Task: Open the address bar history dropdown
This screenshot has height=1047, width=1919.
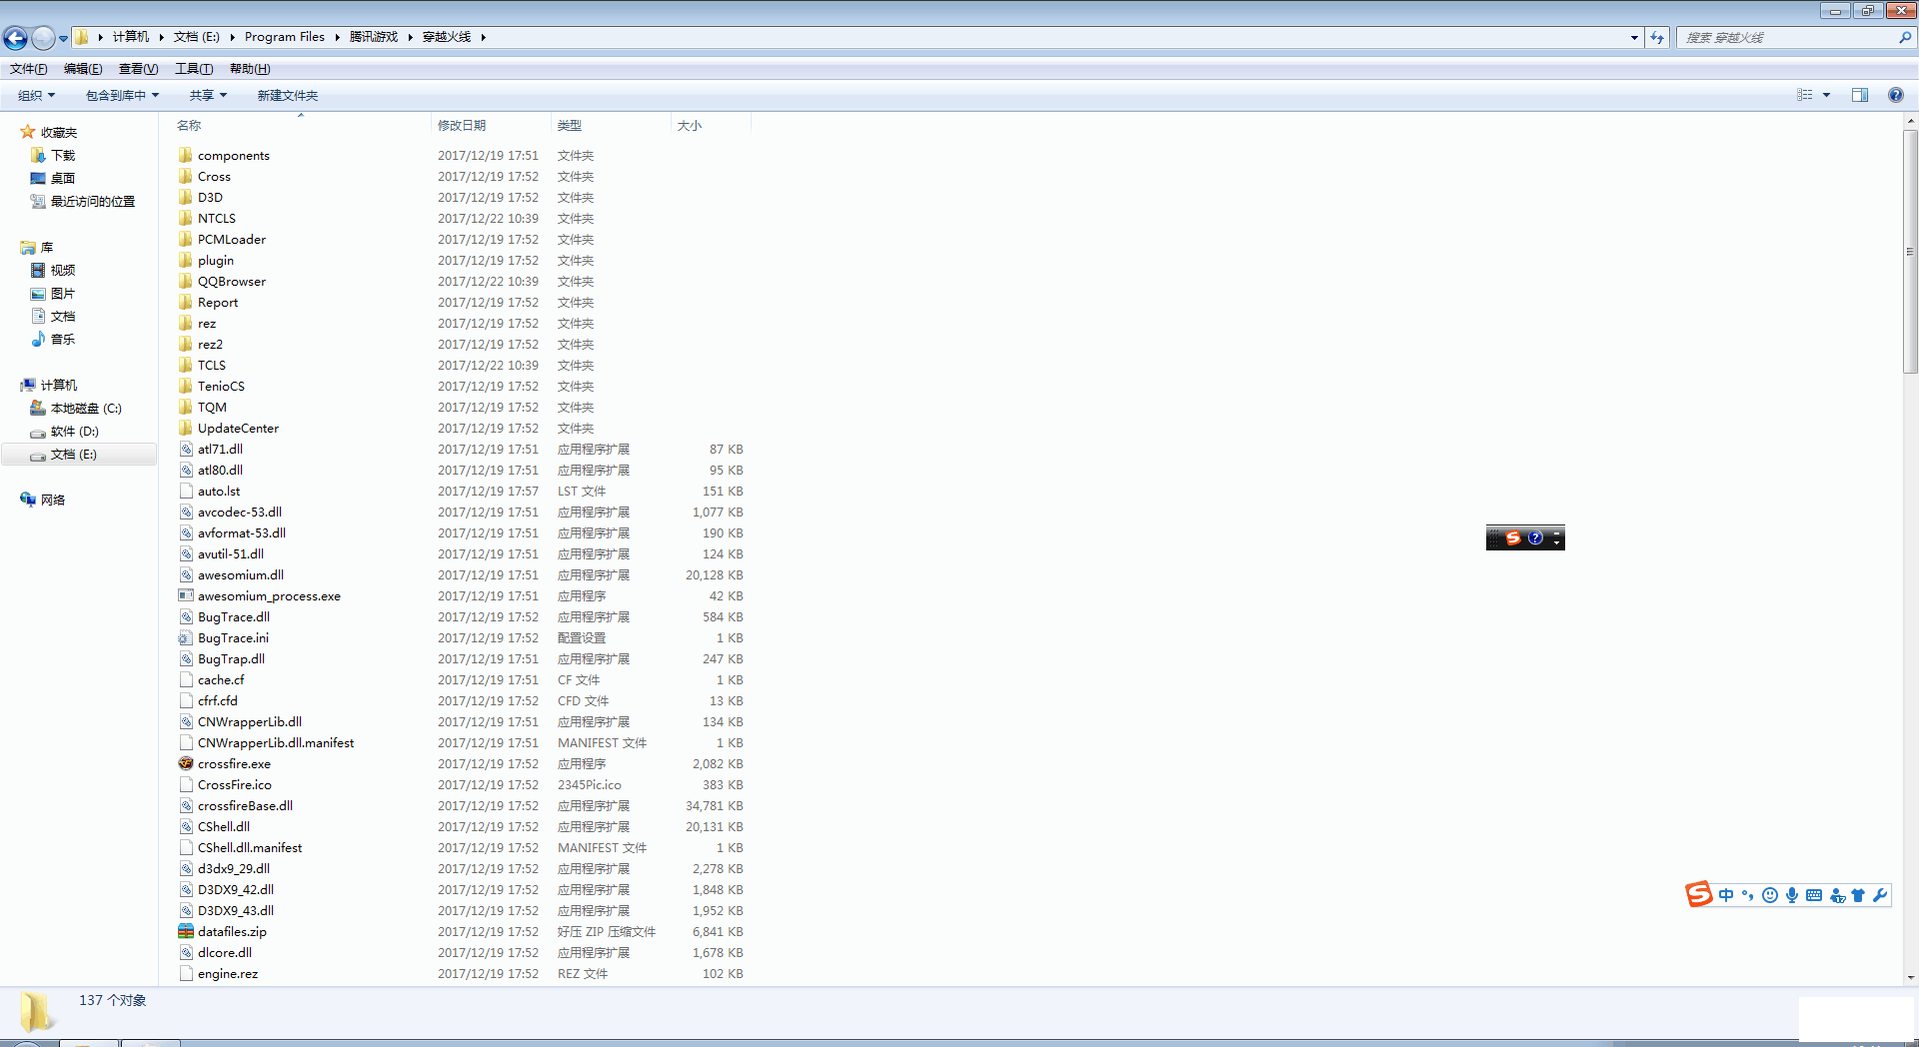Action: pyautogui.click(x=1634, y=37)
